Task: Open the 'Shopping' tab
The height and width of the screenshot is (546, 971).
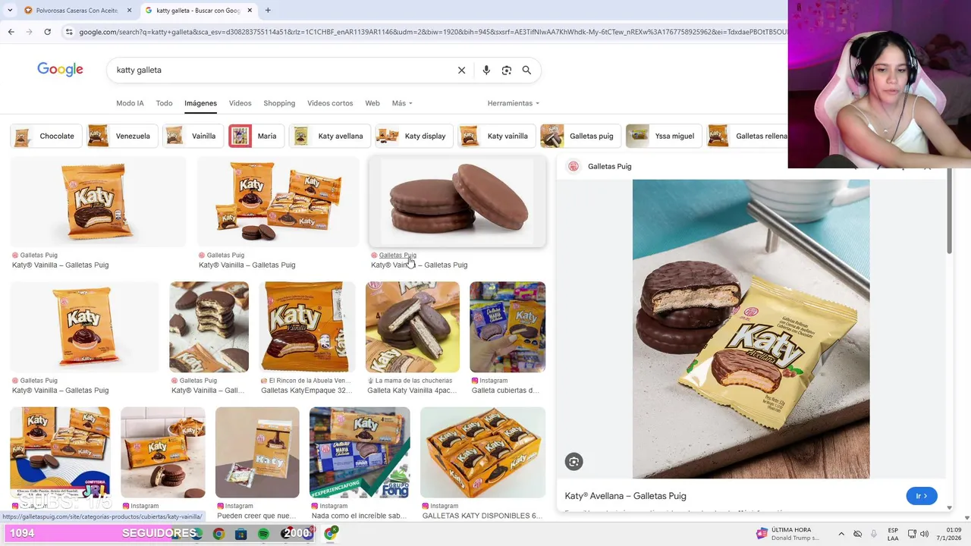Action: coord(279,103)
